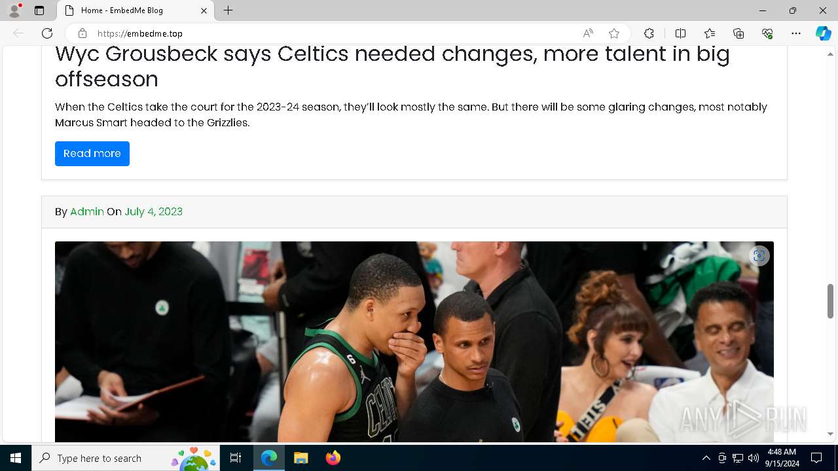
Task: Click the Celtics players article image
Action: pyautogui.click(x=414, y=341)
